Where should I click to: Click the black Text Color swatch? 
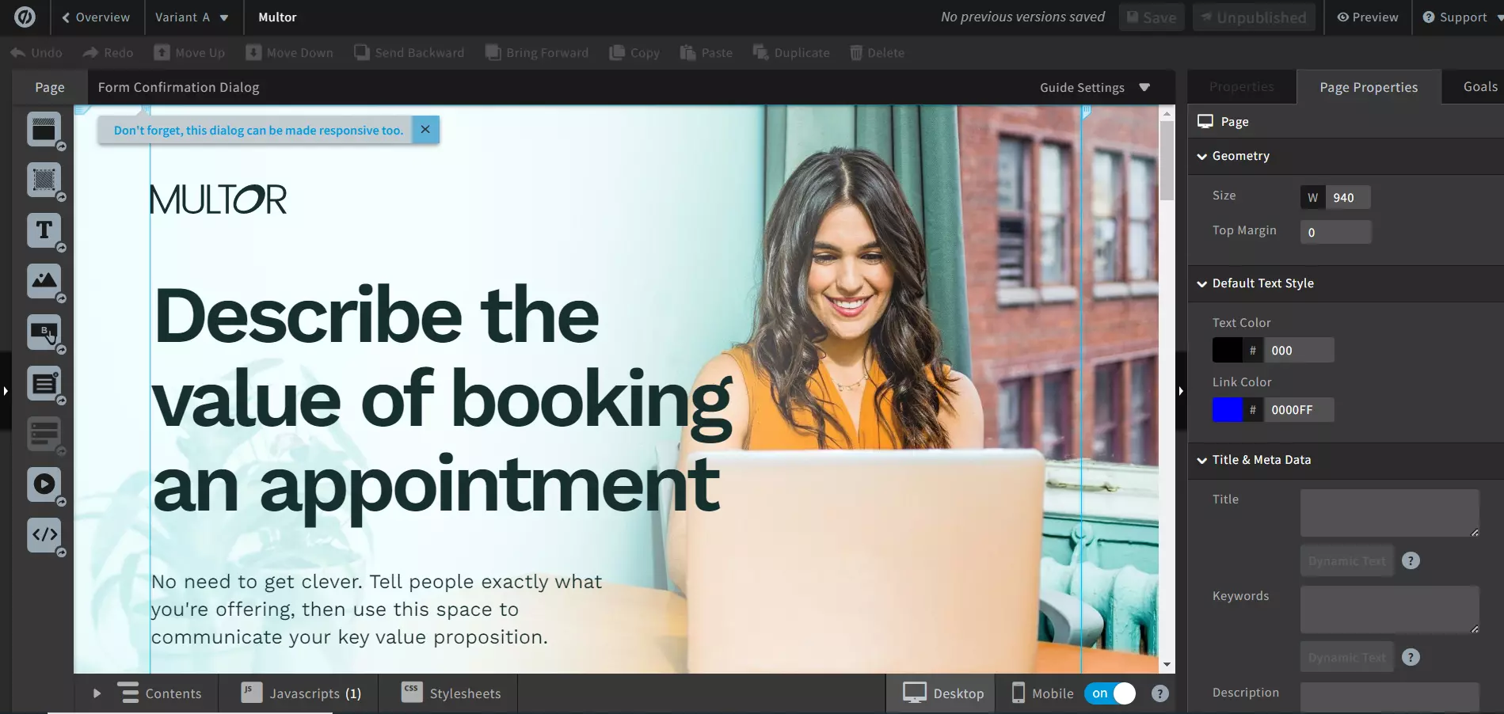point(1226,350)
